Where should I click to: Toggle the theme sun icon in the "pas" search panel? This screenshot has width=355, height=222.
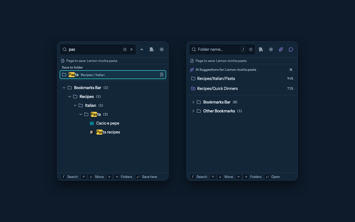[162, 49]
